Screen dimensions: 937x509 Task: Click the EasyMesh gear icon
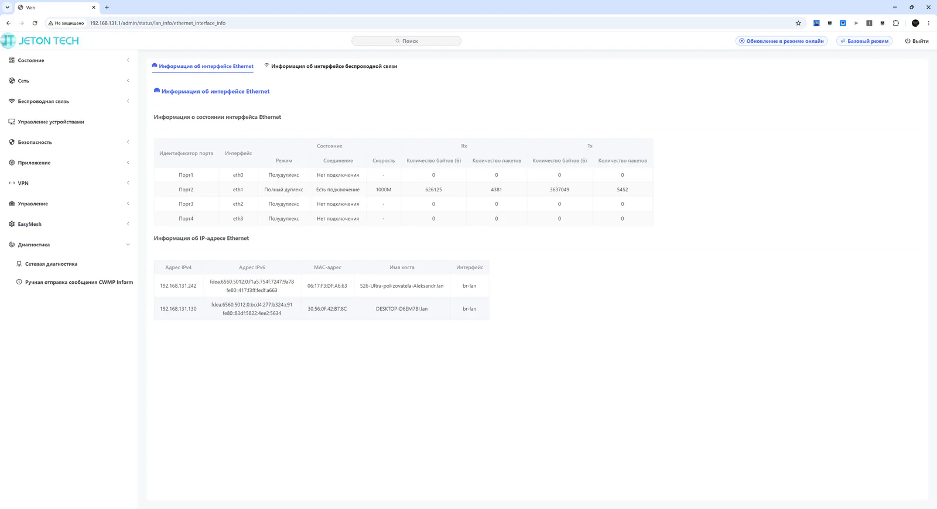(12, 224)
